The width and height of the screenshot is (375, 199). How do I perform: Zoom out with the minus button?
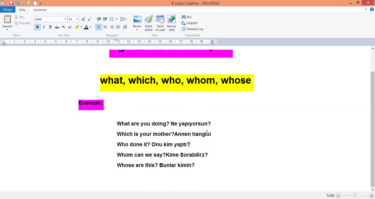338,195
